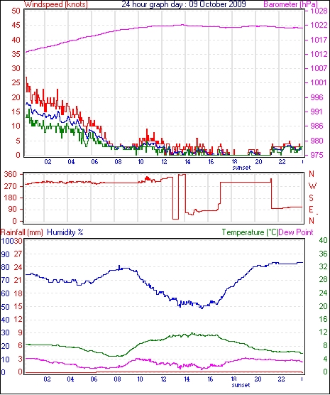Screen dimensions: 330x395
Task: Click the 24 hour graph date title
Action: pyautogui.click(x=184, y=4)
